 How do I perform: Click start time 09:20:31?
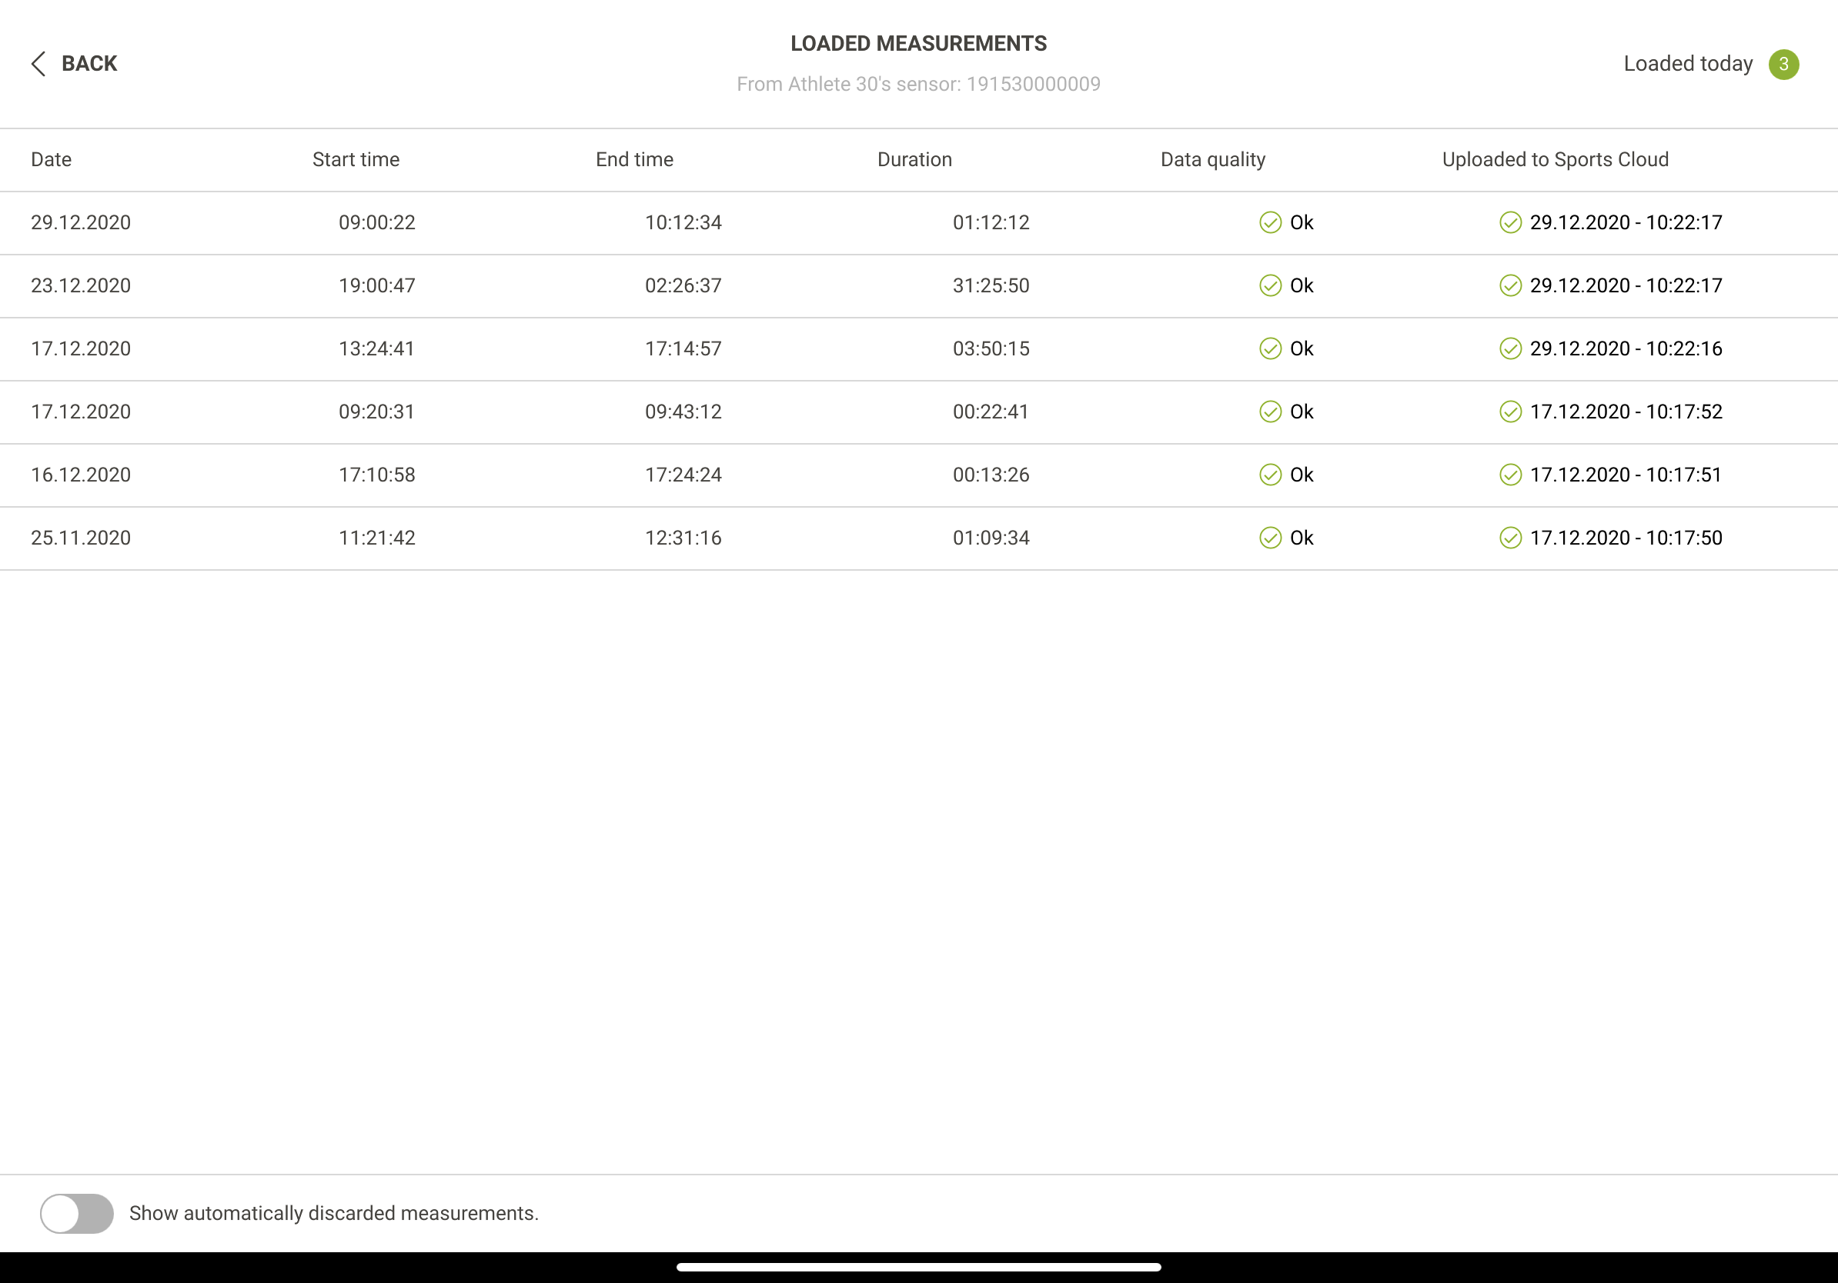point(377,412)
